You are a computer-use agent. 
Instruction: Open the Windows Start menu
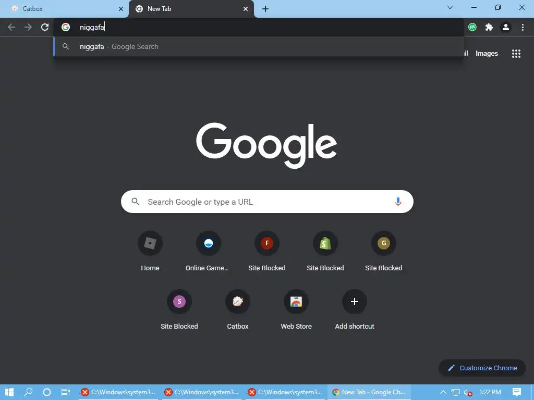9,392
